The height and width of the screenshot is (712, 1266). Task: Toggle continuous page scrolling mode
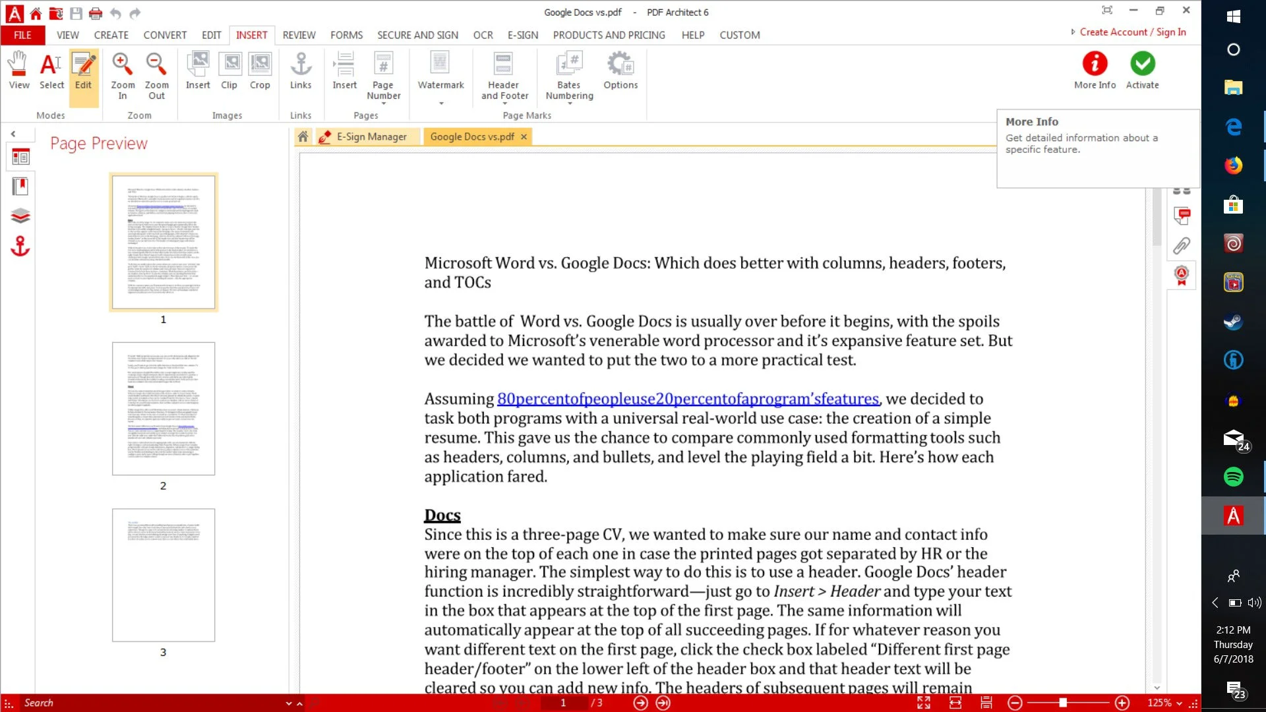(986, 703)
